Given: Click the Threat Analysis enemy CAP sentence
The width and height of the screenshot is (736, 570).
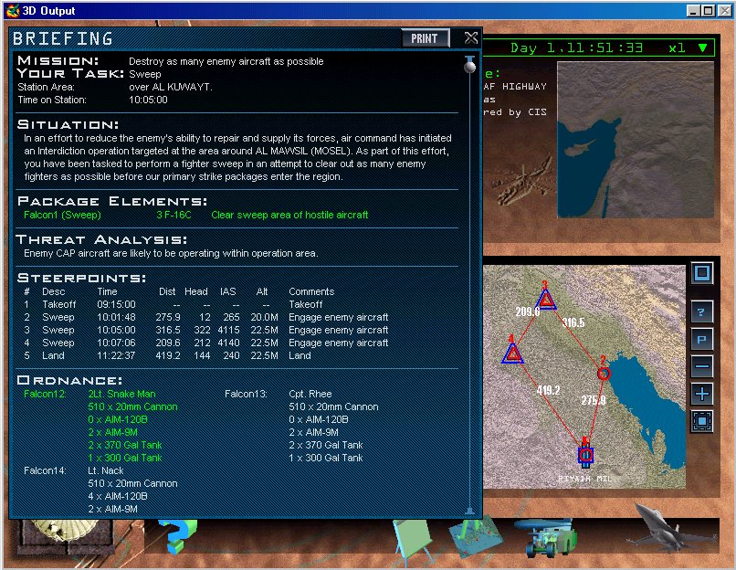Looking at the screenshot, I should [171, 254].
